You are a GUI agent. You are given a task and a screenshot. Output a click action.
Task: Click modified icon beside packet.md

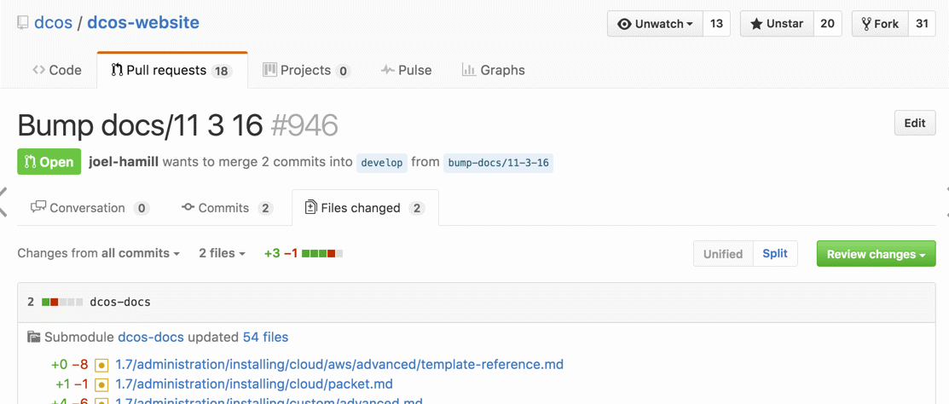(101, 384)
